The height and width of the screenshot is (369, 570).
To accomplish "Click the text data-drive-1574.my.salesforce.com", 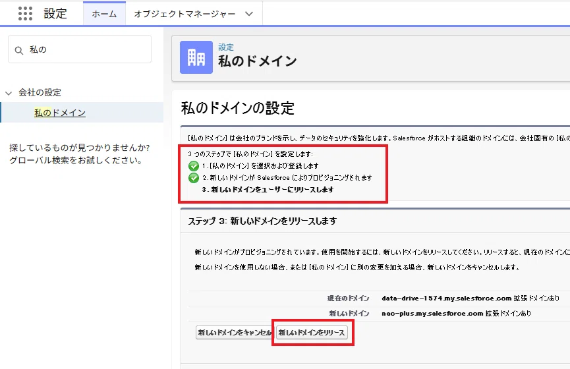I will 446,298.
